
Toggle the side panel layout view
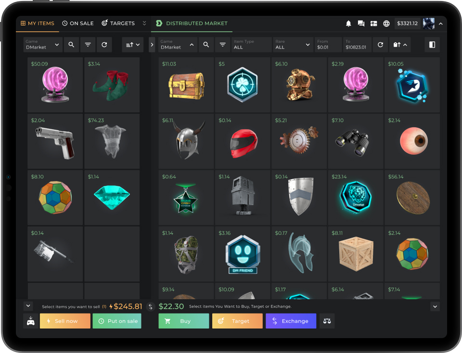tap(432, 45)
